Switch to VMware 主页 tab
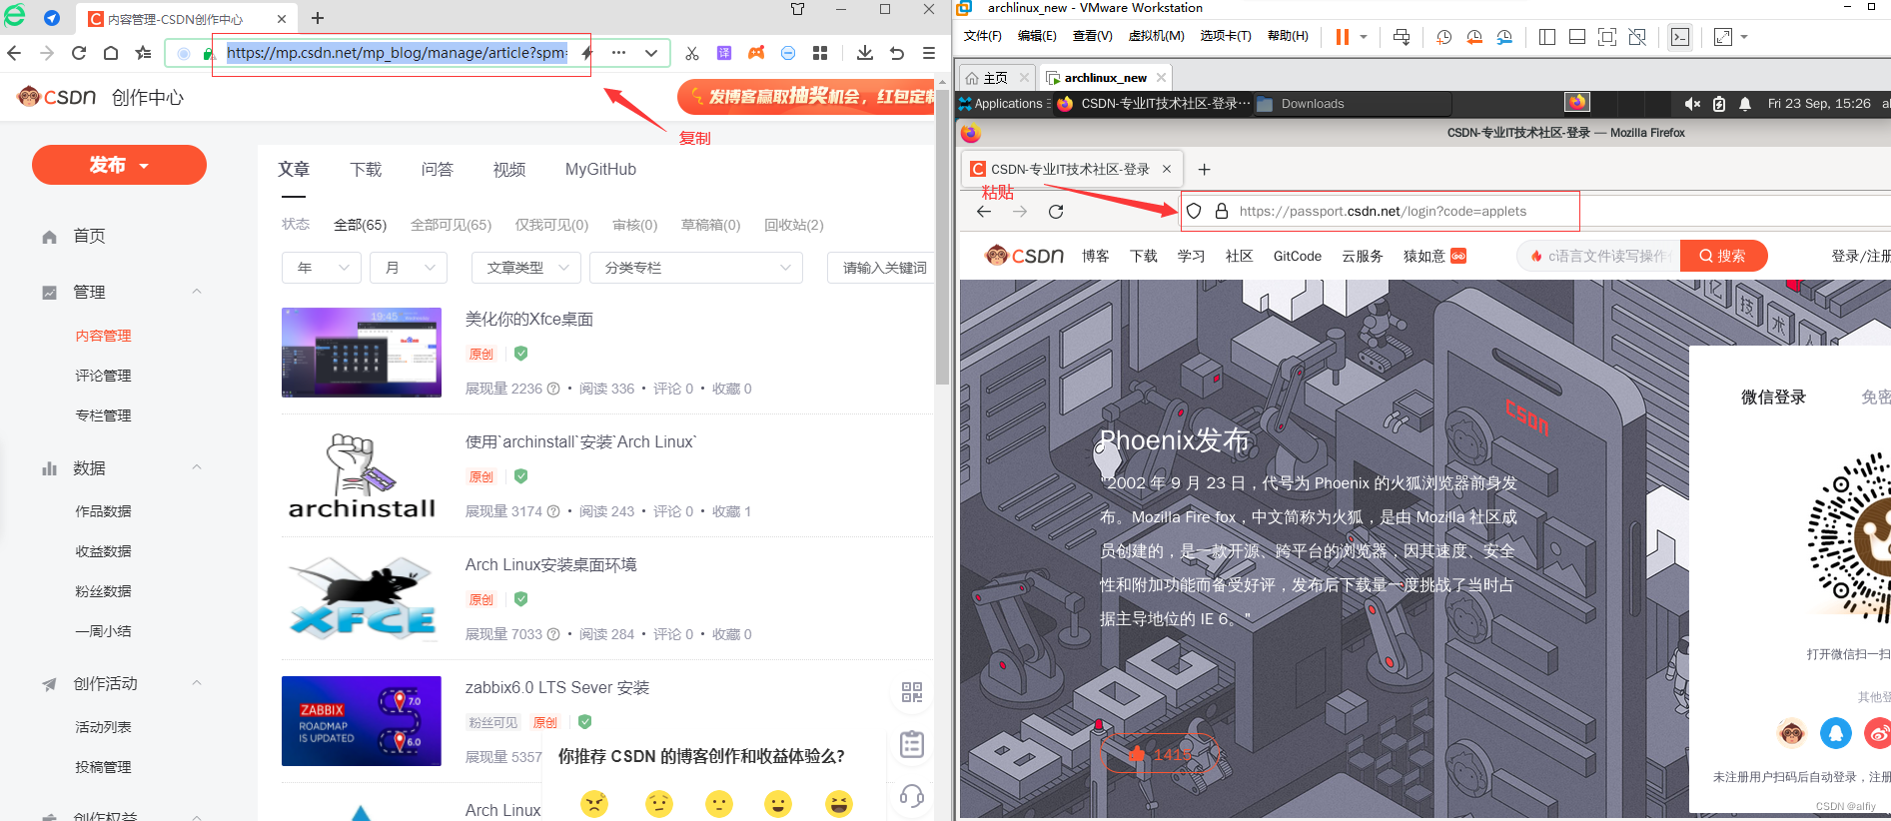The image size is (1891, 821). [995, 78]
